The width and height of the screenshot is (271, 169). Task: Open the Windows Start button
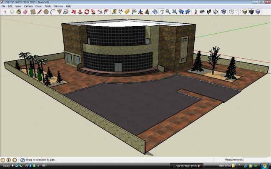(266, 165)
